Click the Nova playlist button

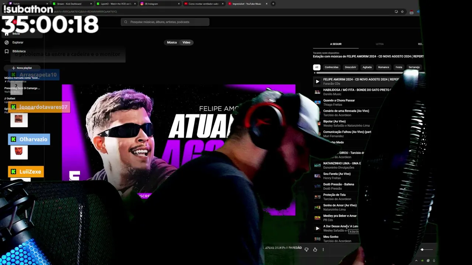pyautogui.click(x=21, y=68)
